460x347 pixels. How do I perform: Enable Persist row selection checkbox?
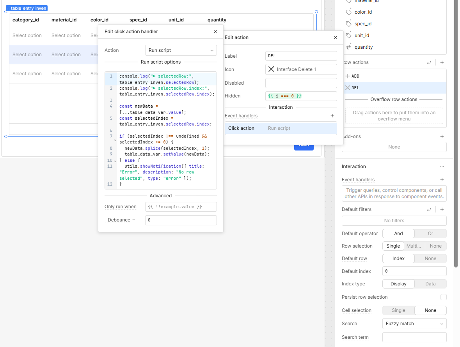click(x=443, y=297)
